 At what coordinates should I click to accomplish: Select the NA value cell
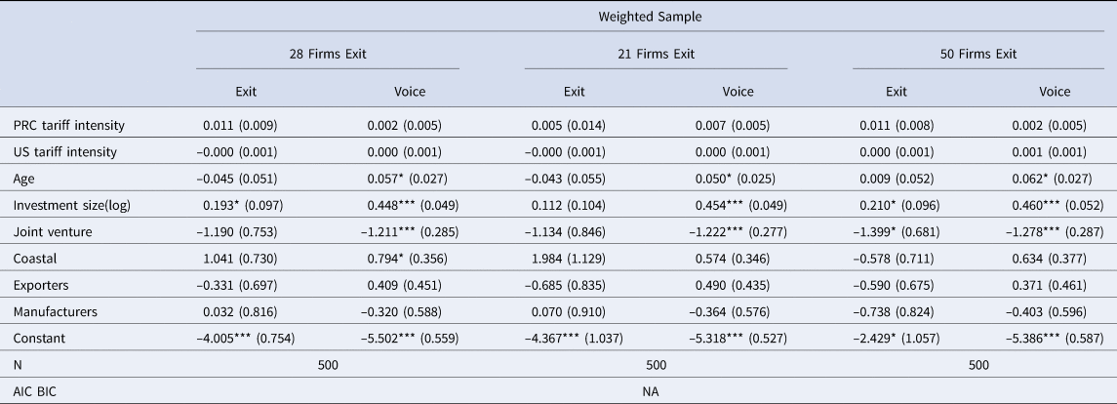(x=655, y=392)
